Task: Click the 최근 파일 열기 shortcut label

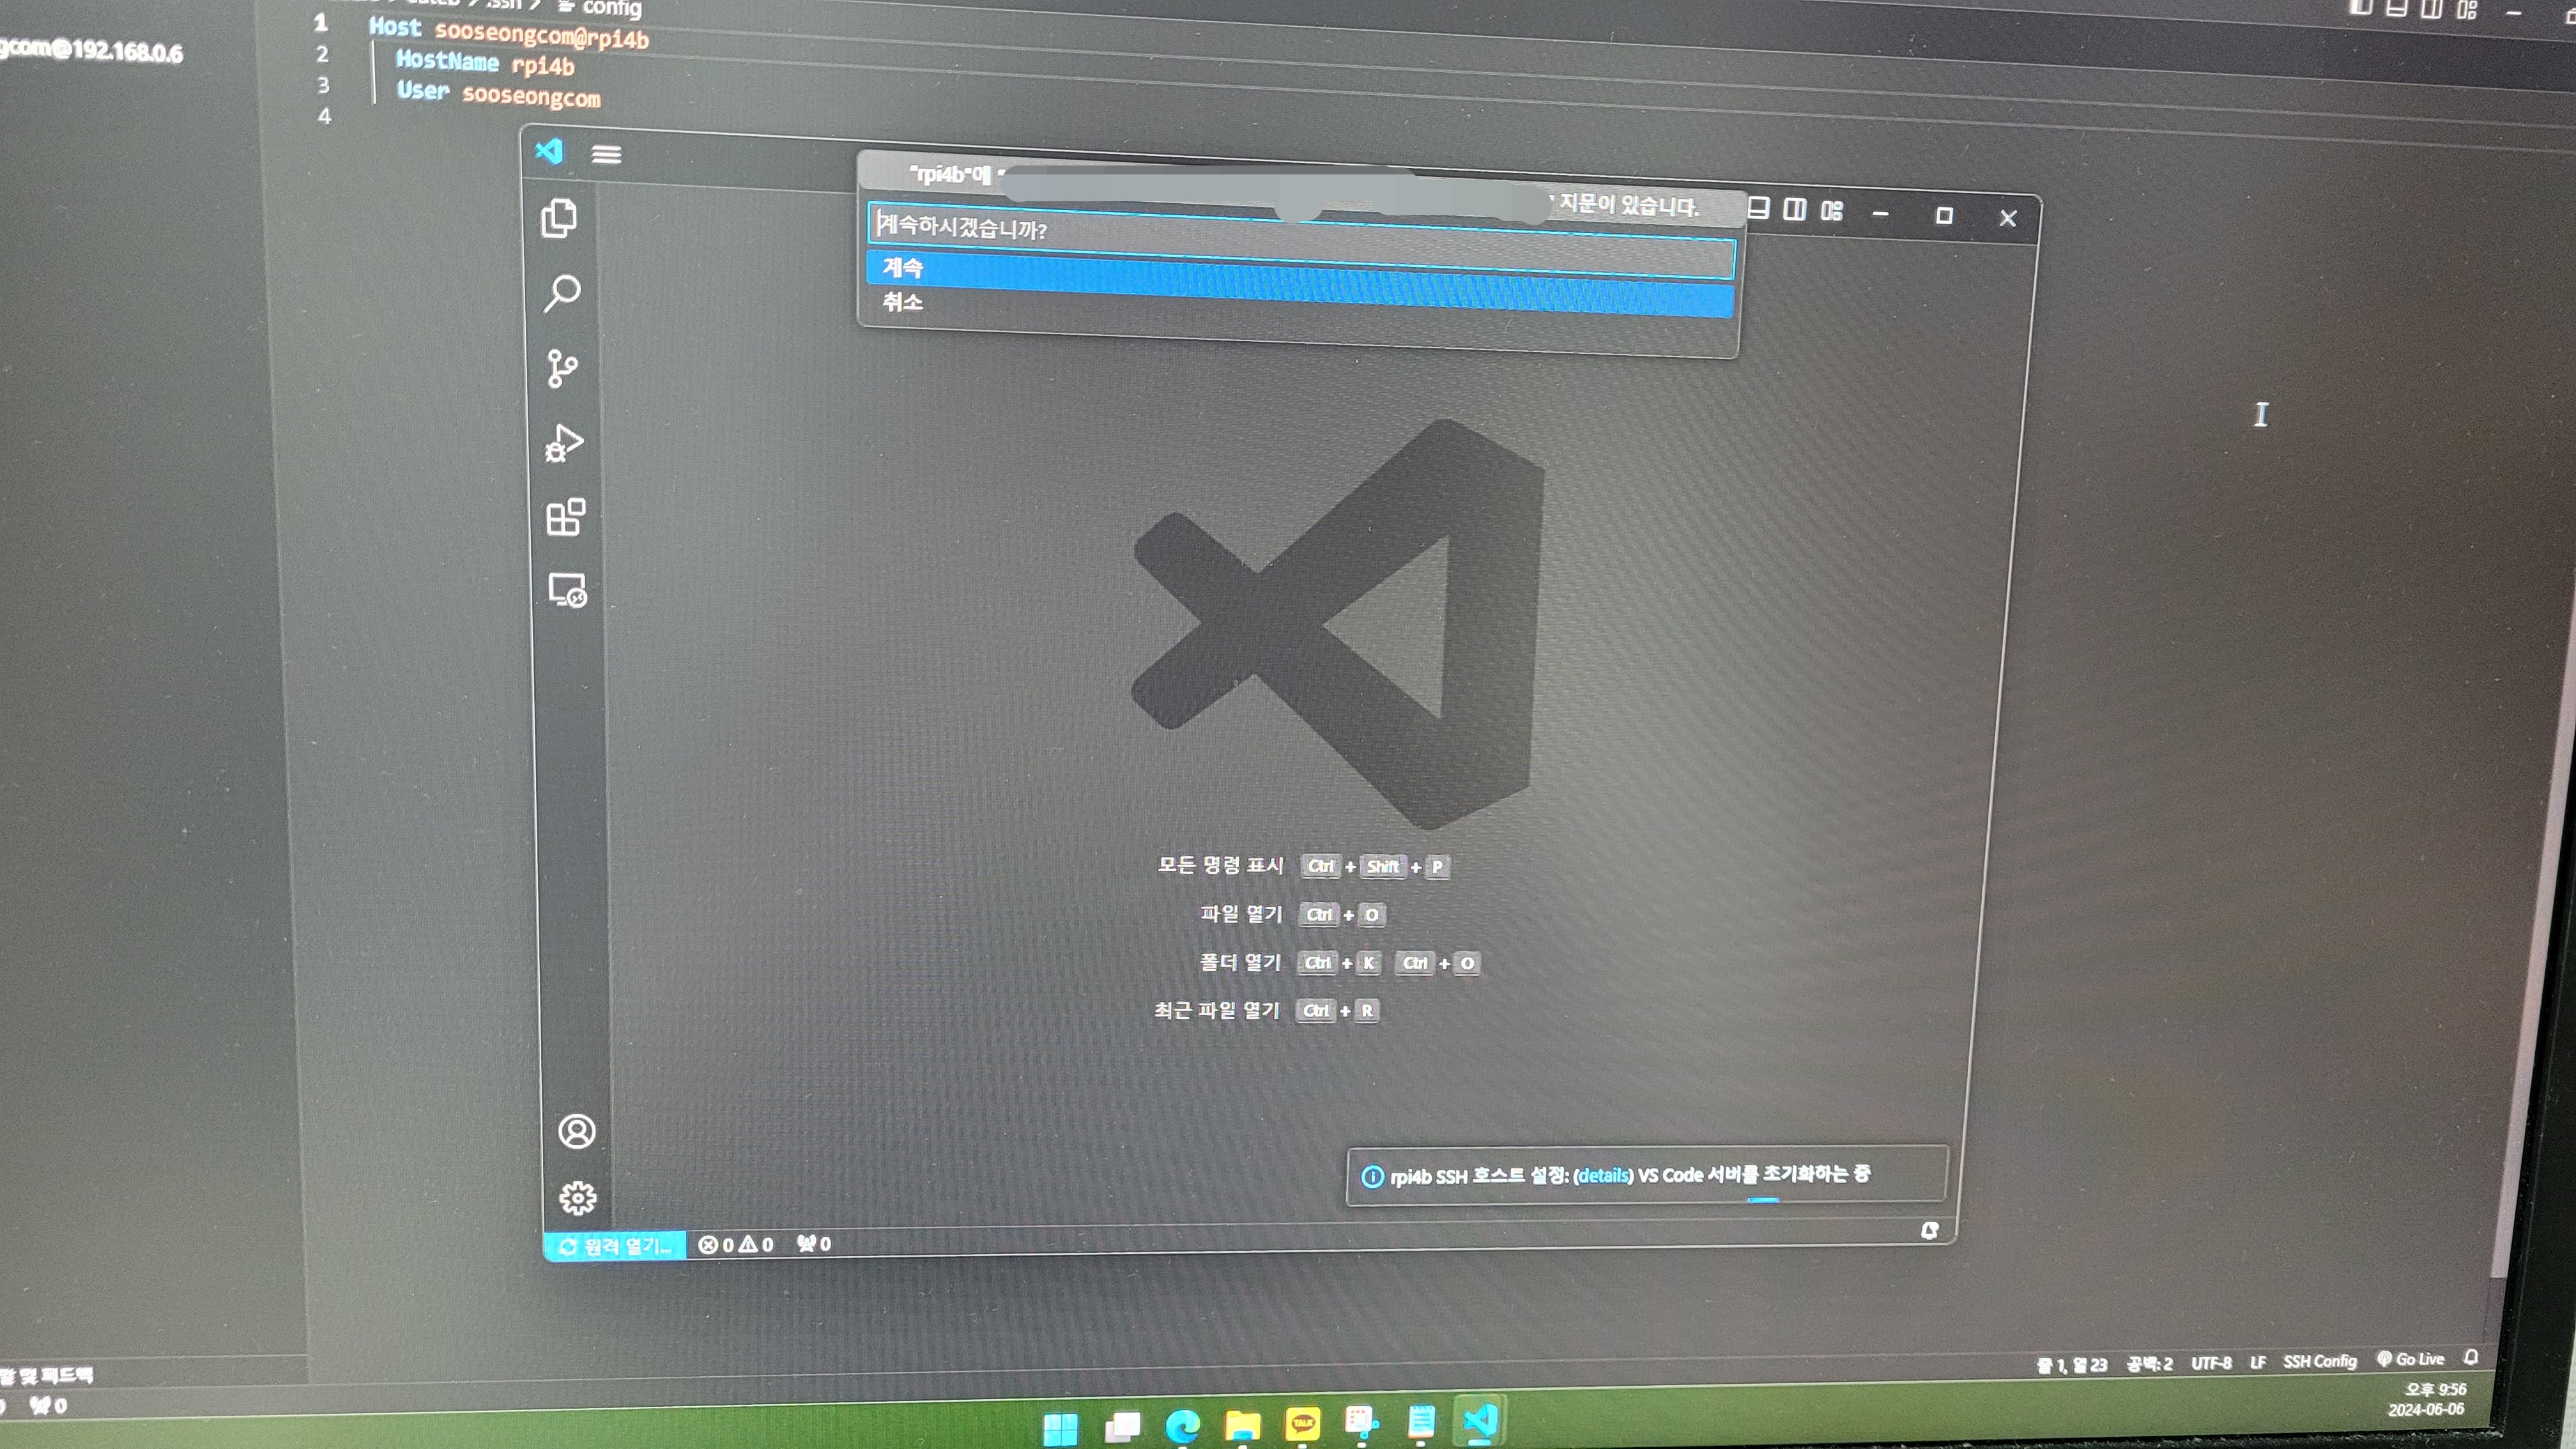Action: tap(1217, 1010)
